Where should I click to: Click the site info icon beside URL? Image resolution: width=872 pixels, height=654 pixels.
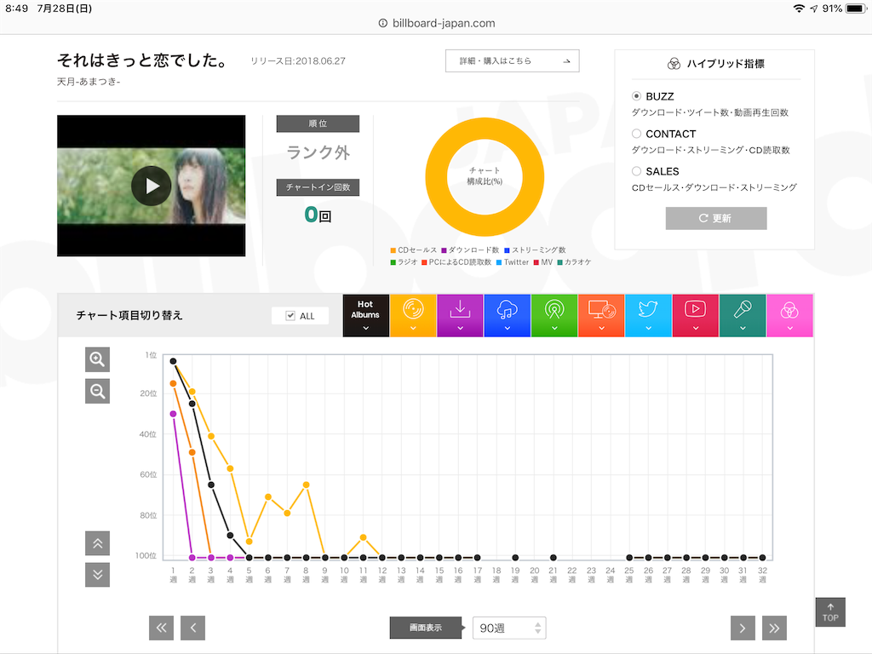pos(383,23)
